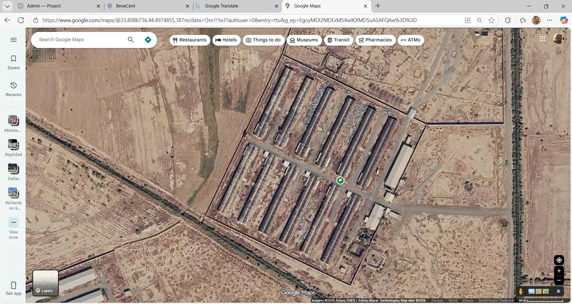This screenshot has height=304, width=572.
Task: Open the Google apps grid
Action: pos(542,39)
